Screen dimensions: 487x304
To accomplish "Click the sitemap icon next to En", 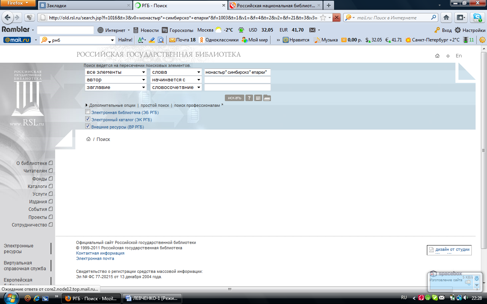I will pyautogui.click(x=448, y=56).
